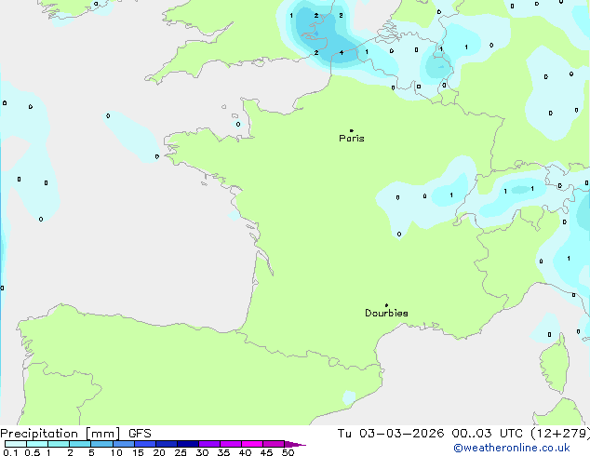Pick the lightest legend swatch starting at 0.1
This screenshot has width=590, height=456.
click(16, 444)
